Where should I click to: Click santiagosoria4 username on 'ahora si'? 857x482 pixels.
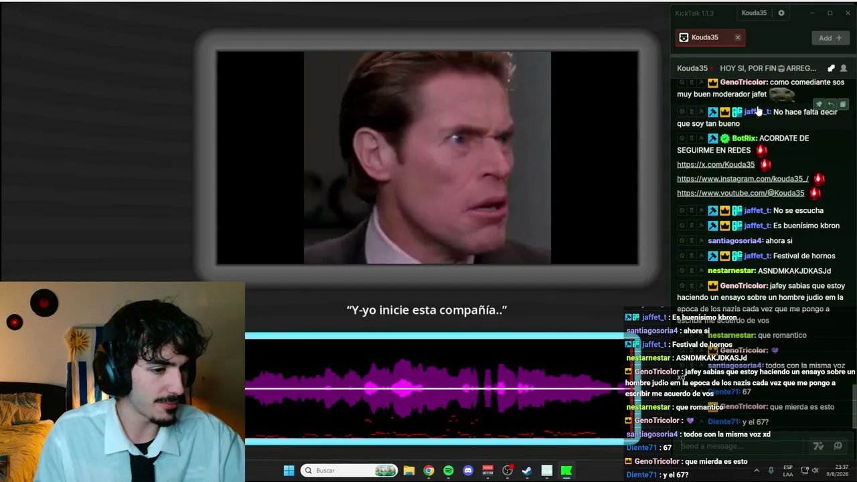[x=734, y=241]
